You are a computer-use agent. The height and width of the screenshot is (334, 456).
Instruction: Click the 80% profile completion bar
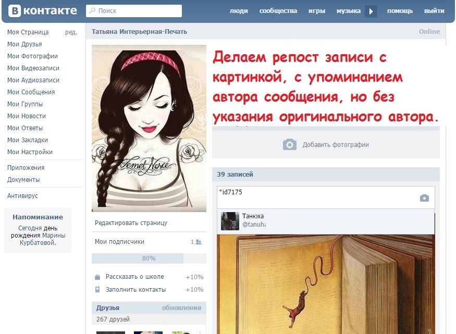[x=149, y=258]
